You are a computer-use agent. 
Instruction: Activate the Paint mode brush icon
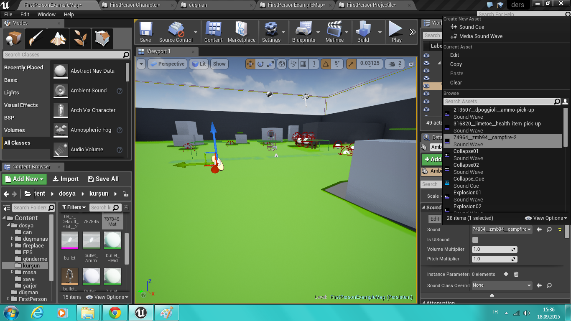coord(36,39)
